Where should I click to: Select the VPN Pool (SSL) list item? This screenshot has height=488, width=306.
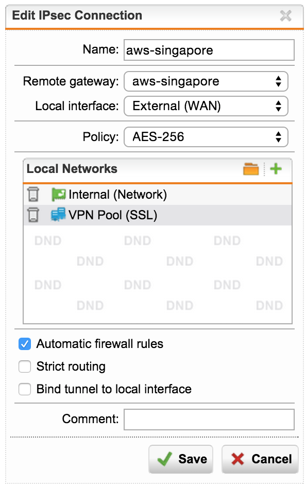point(158,215)
